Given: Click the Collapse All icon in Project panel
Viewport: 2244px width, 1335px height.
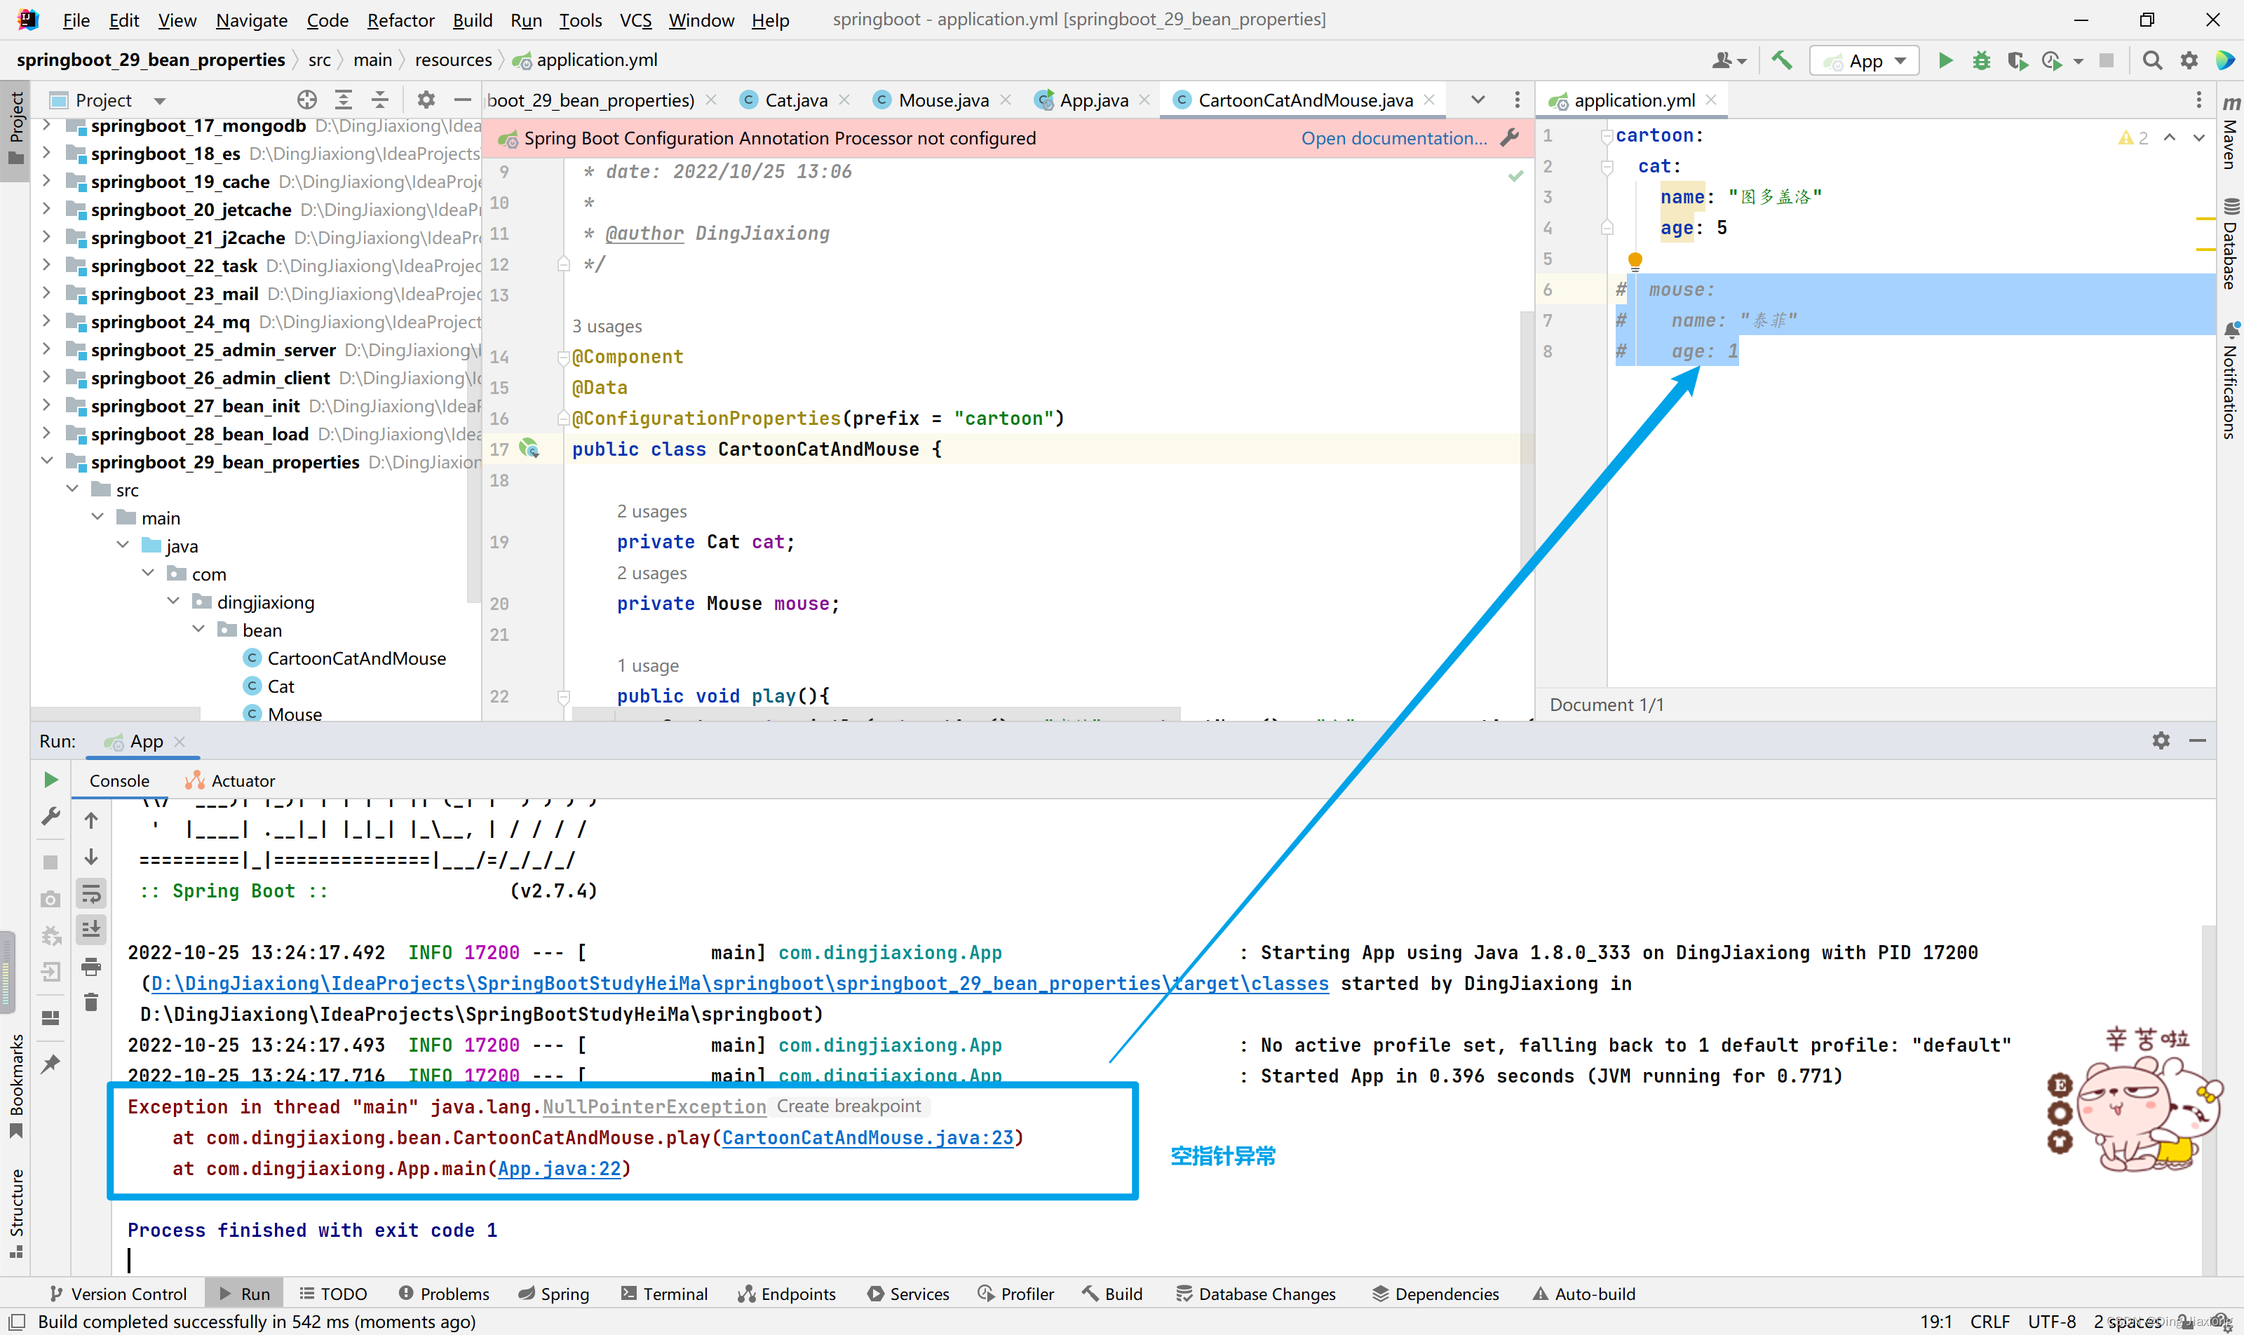Looking at the screenshot, I should [379, 100].
